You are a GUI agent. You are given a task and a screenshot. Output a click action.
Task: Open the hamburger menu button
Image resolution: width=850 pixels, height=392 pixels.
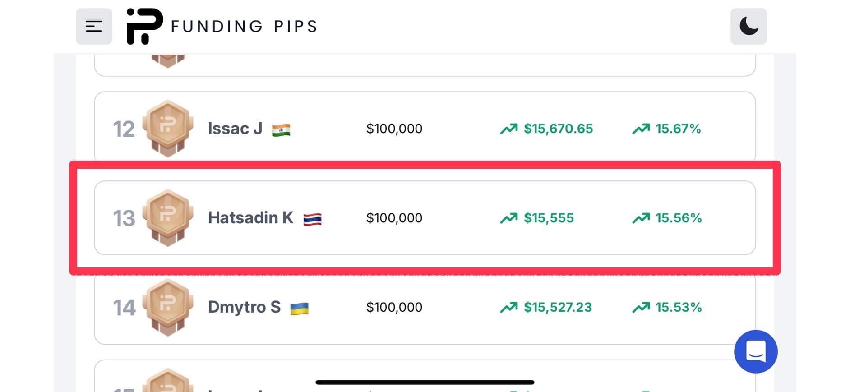coord(94,26)
